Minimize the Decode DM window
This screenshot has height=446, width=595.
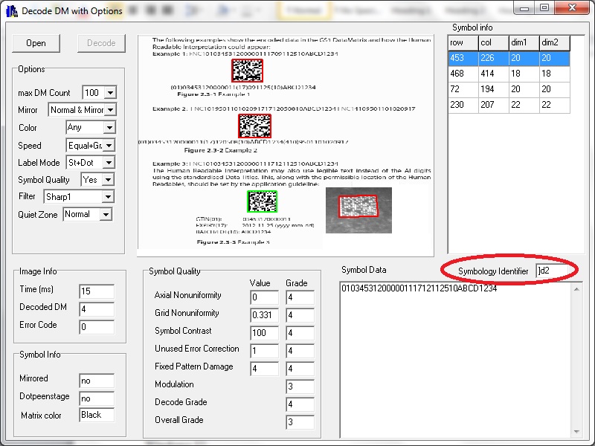tap(524, 8)
